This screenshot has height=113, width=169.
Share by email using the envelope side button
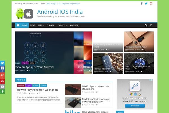pos(2,86)
